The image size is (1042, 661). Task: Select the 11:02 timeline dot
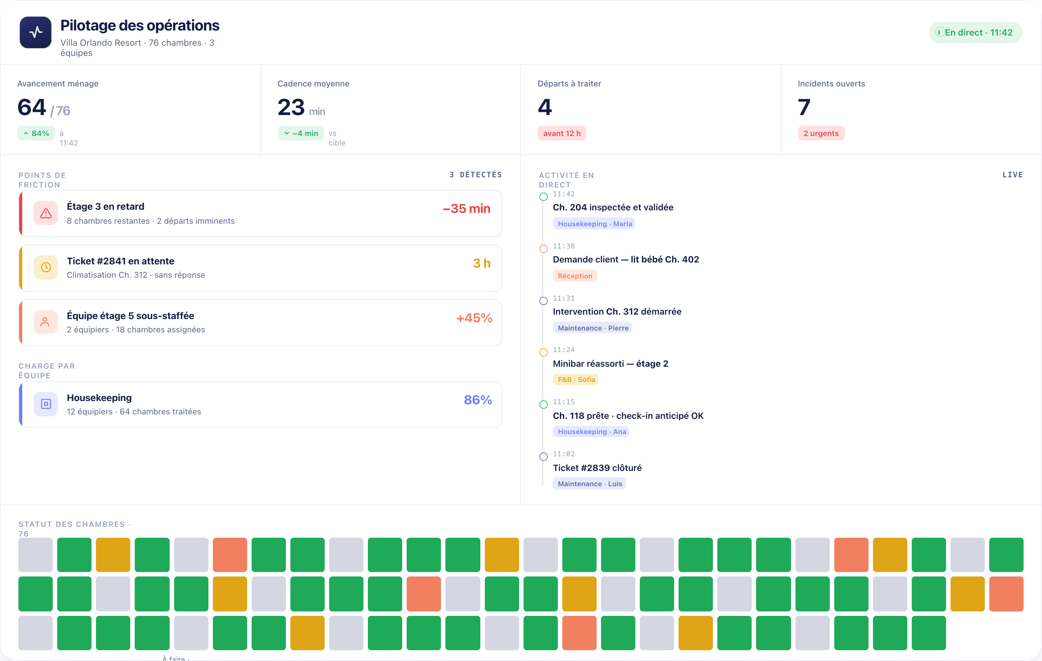coord(544,457)
